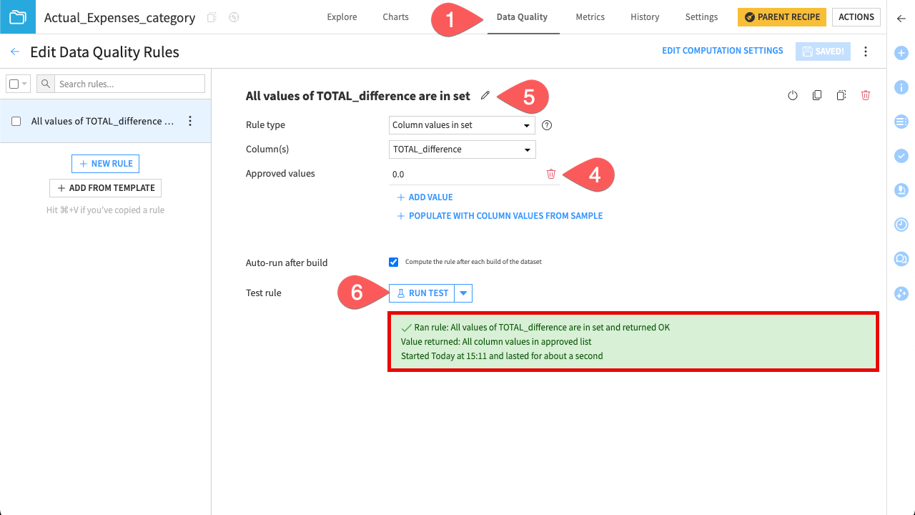Screen dimensions: 915x515
Task: Expand the Run Test dropdown arrow
Action: (x=464, y=293)
